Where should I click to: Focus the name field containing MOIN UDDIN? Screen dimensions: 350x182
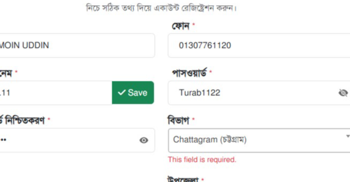pos(74,45)
